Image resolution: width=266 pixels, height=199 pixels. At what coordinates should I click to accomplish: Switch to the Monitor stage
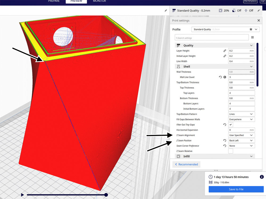click(x=99, y=1)
